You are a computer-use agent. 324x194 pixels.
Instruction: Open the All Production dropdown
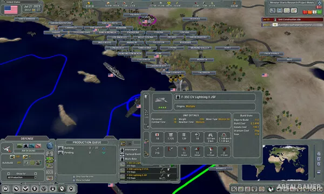tap(22, 177)
